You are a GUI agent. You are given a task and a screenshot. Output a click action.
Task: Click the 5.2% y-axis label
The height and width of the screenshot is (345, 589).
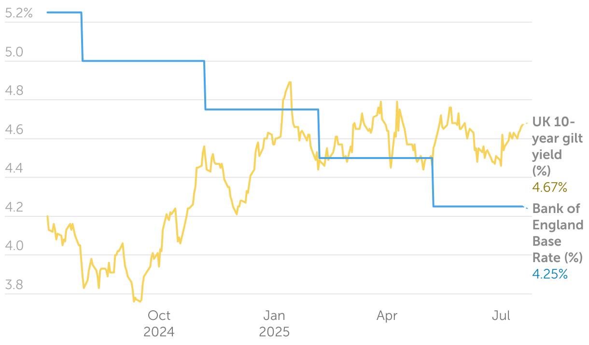(18, 13)
